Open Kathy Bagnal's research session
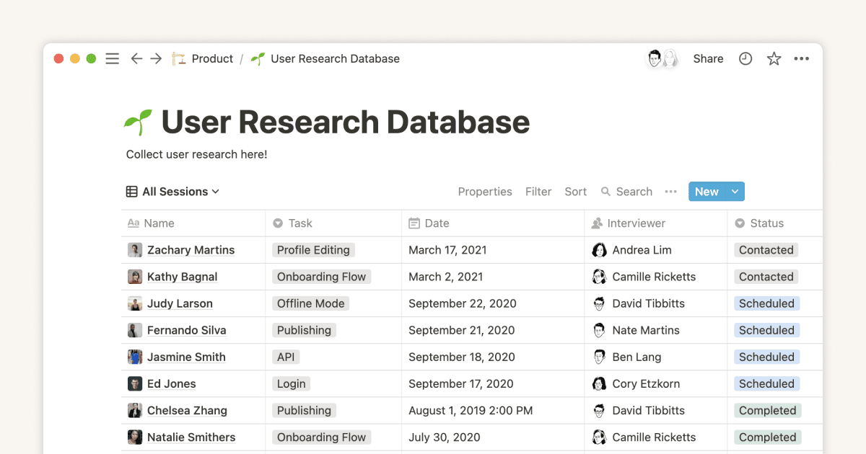 coord(182,277)
